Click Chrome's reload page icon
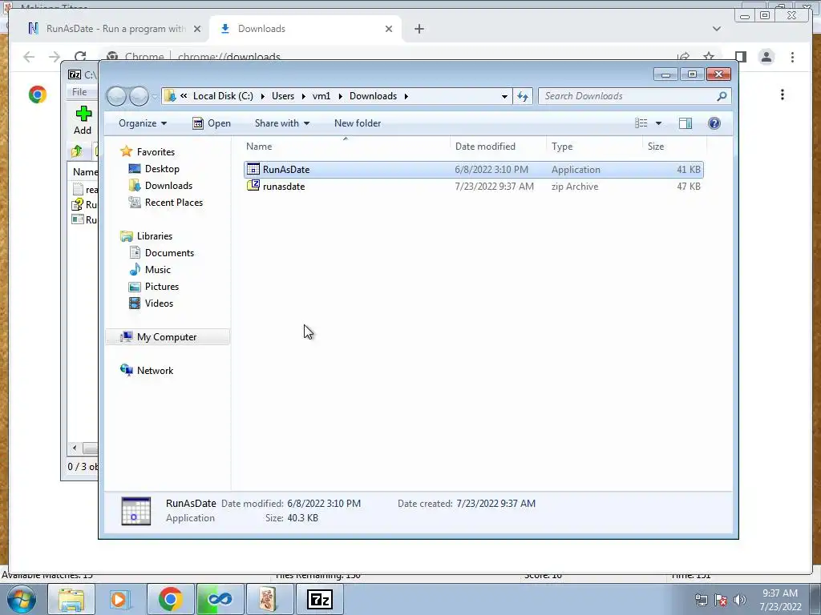821x615 pixels. click(x=79, y=57)
